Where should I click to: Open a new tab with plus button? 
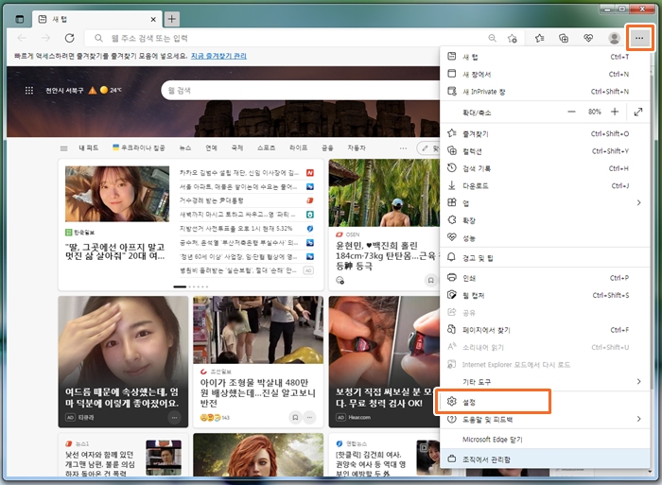point(171,19)
